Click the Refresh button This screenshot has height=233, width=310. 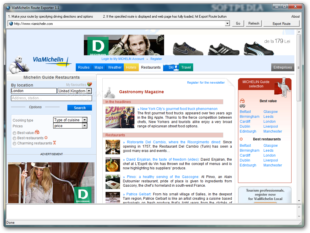(254, 23)
